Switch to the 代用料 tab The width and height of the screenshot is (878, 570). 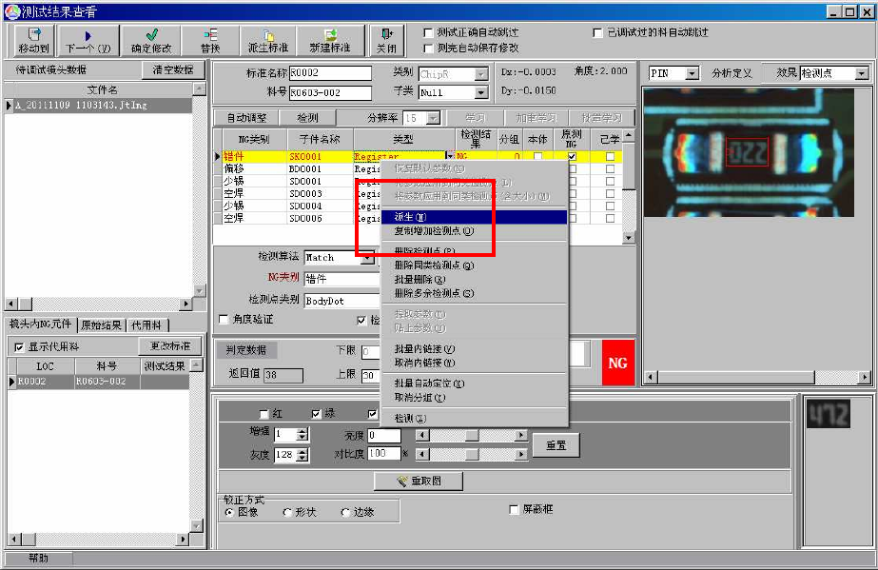[146, 325]
